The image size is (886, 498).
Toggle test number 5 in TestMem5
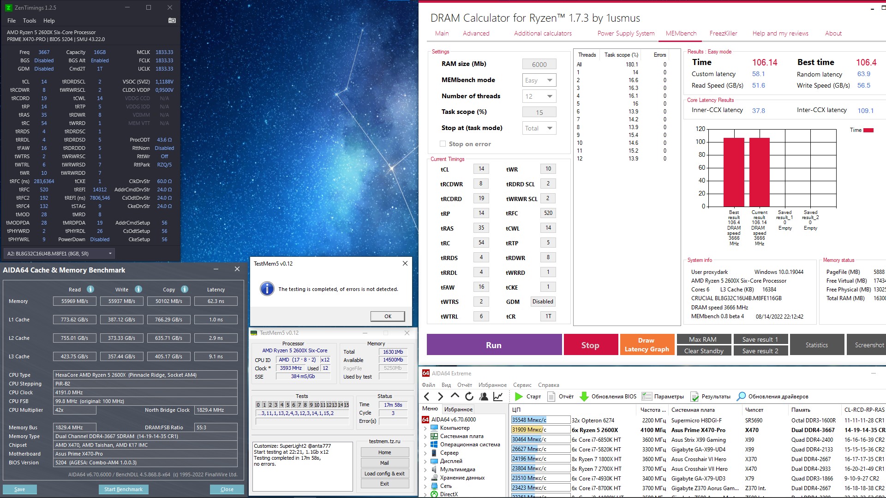pos(287,405)
